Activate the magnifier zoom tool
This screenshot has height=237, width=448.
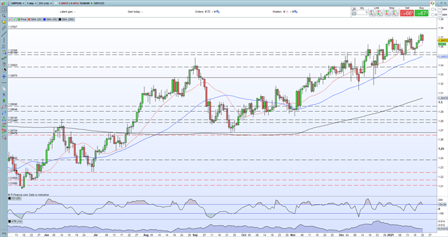[4, 16]
